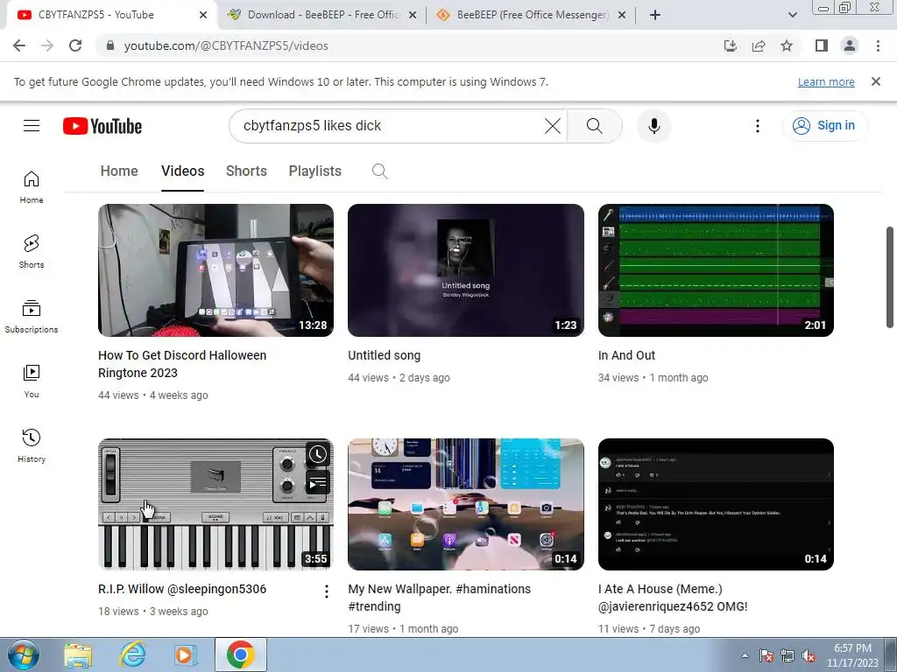The image size is (897, 672).
Task: Play the In And Out thumbnail
Action: click(x=716, y=270)
